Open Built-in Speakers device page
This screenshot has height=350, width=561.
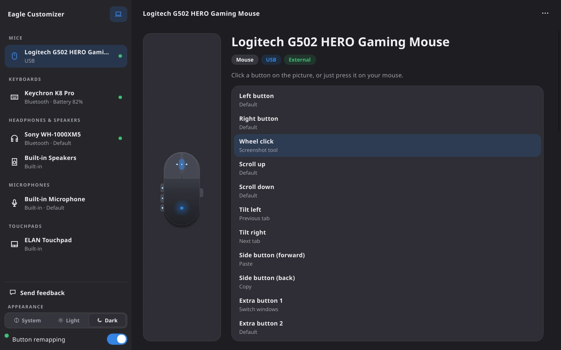(x=66, y=162)
